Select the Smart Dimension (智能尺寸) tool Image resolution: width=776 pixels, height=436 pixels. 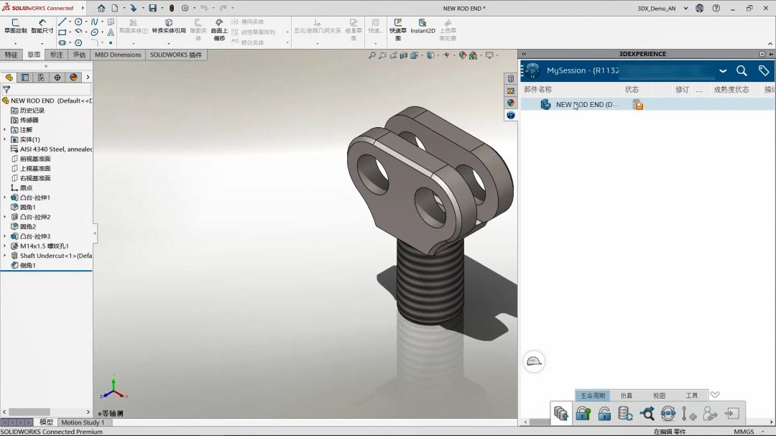(42, 27)
